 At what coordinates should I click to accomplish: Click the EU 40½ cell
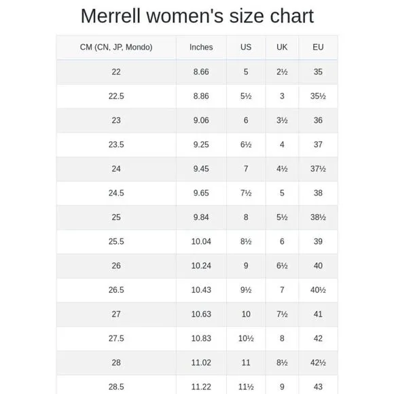tap(318, 290)
